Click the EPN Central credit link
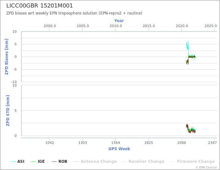The image size is (220, 170). pos(206,167)
